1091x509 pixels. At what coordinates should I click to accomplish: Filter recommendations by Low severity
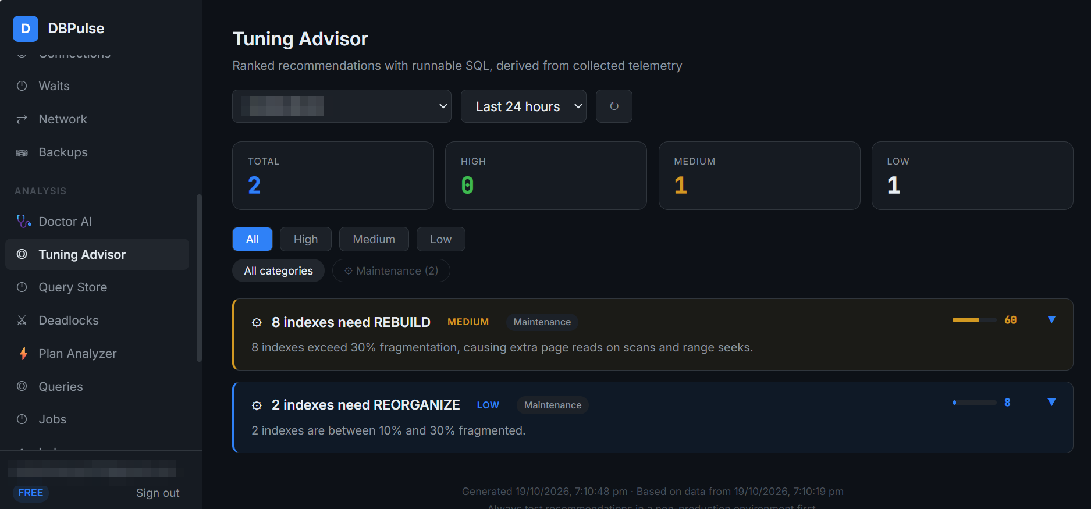pyautogui.click(x=440, y=239)
